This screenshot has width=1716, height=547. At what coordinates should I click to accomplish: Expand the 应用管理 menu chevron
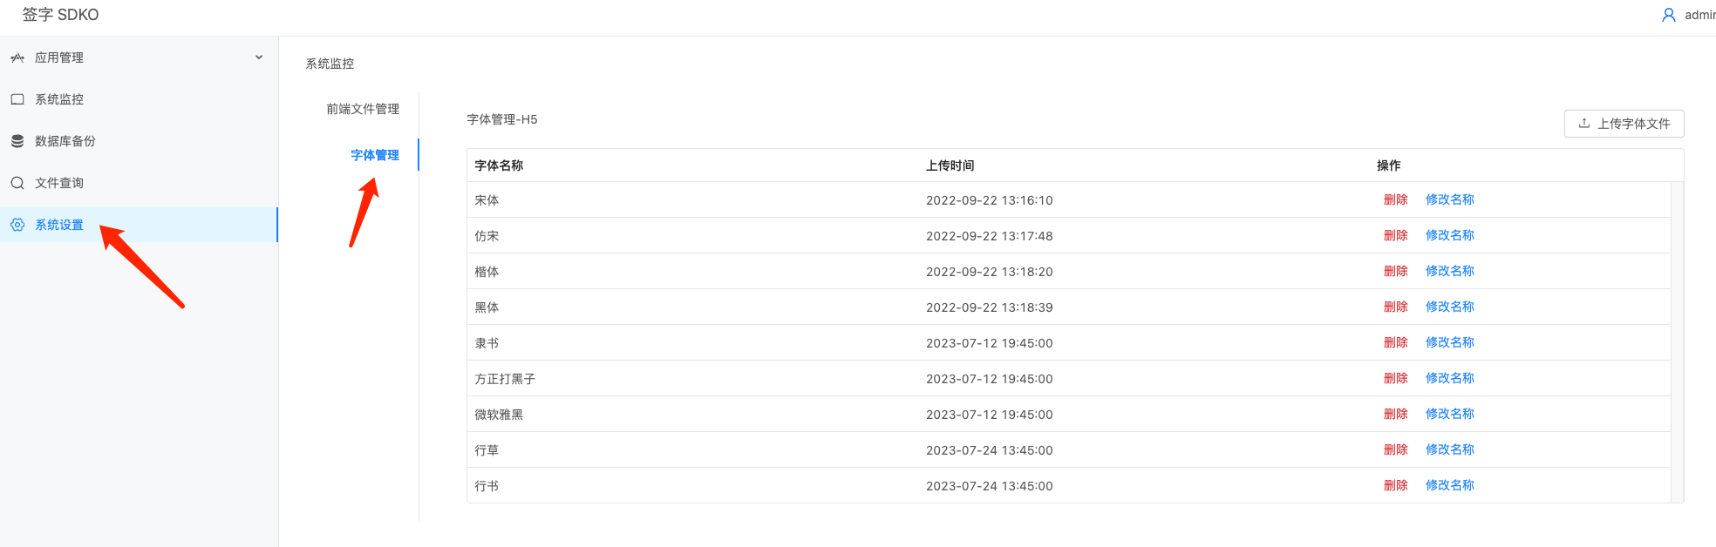click(259, 57)
